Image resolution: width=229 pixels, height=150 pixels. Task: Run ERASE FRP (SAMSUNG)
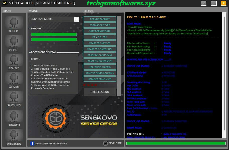click(100, 49)
